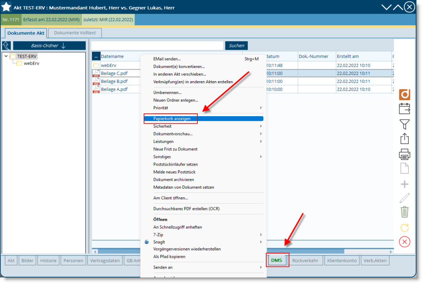
Task: Click the calendar with arrow icon
Action: [405, 109]
